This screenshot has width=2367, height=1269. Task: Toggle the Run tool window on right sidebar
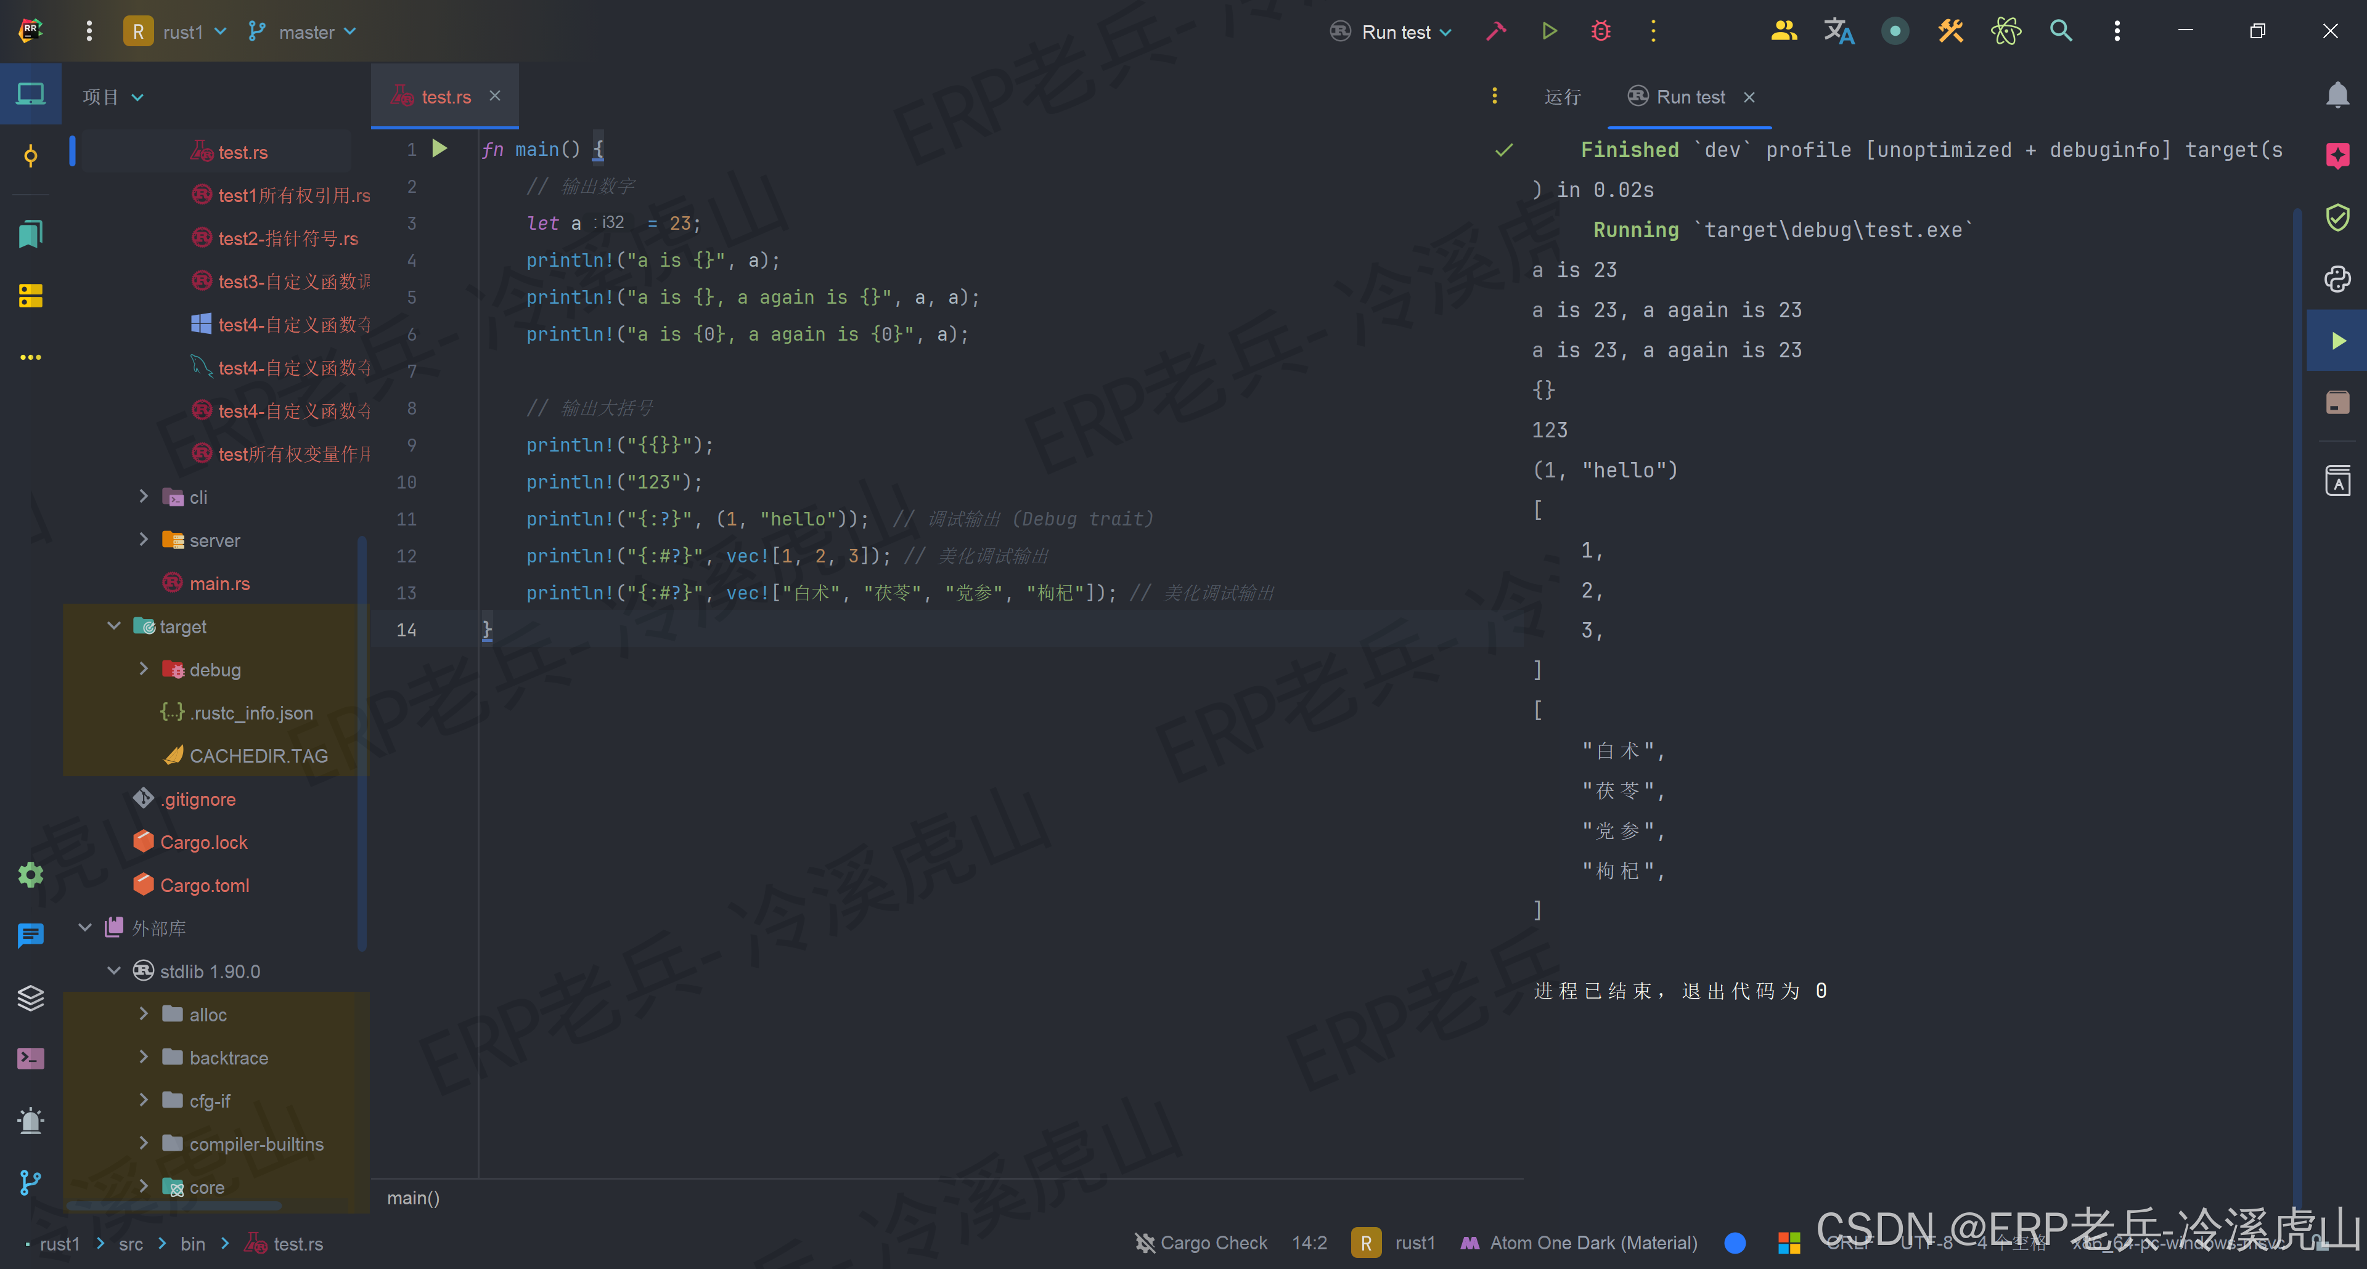[x=2337, y=341]
